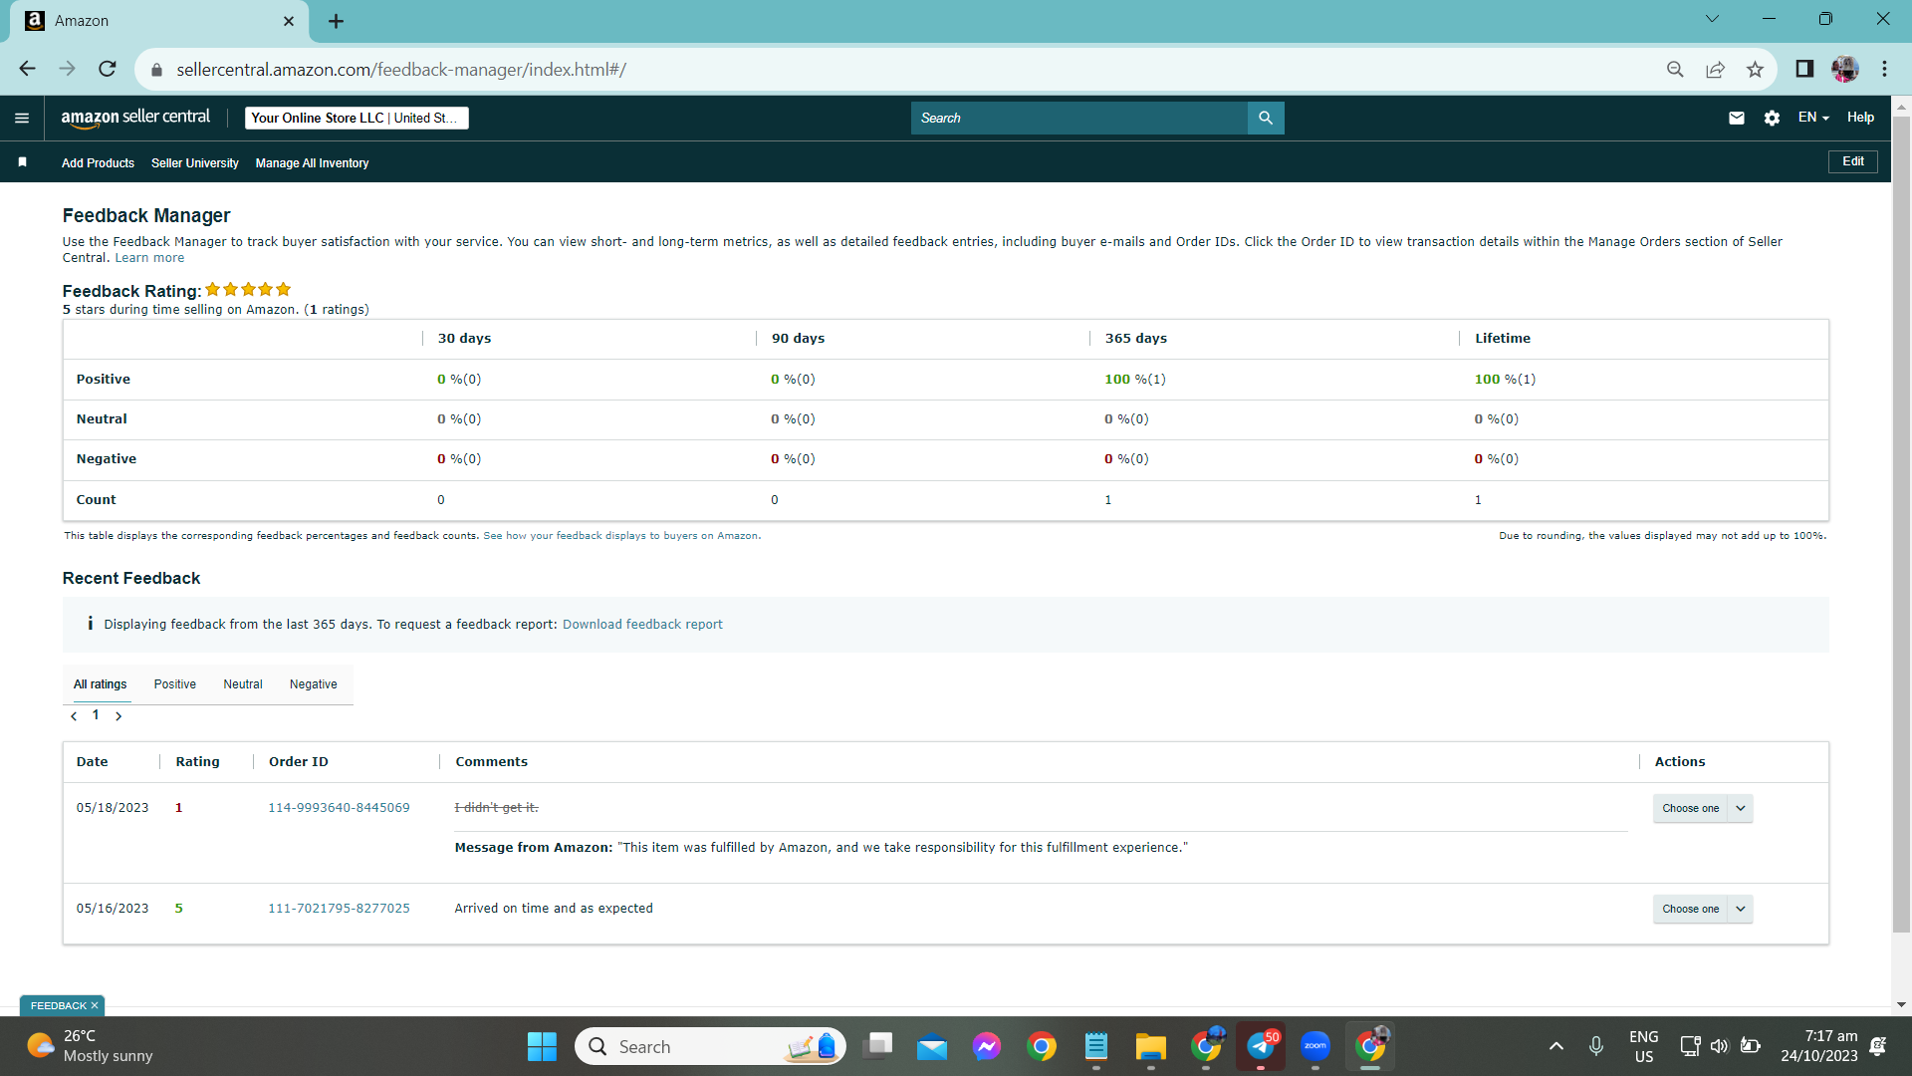1912x1076 pixels.
Task: Open the Seller Central hamburger menu
Action: coord(22,118)
